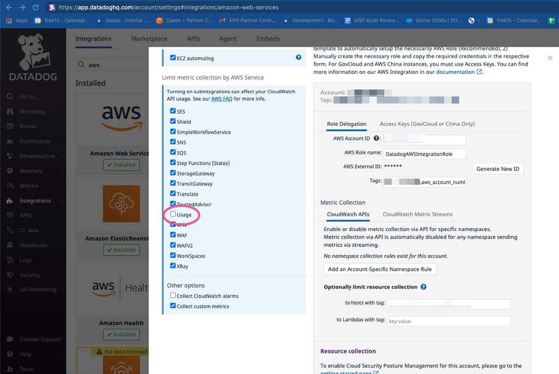This screenshot has width=559, height=374.
Task: Enable the Usage checkbox
Action: 173,214
